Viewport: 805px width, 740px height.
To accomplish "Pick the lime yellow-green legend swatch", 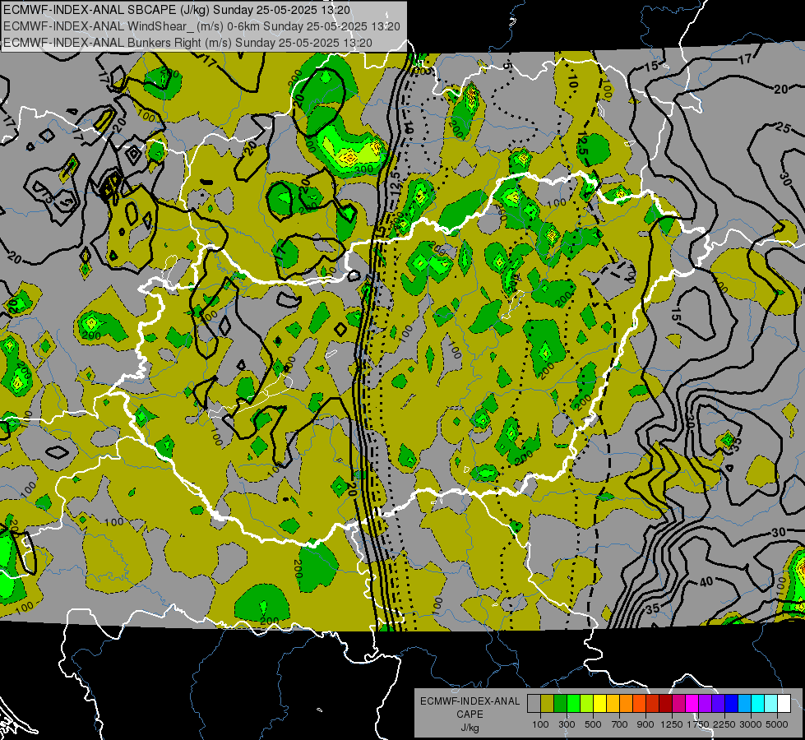I will 586,704.
